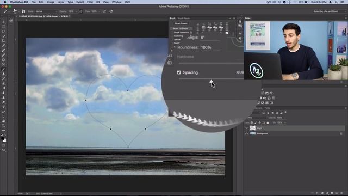348x196 pixels.
Task: Enable the Shape Dynamics checkbox
Action: 172,33
